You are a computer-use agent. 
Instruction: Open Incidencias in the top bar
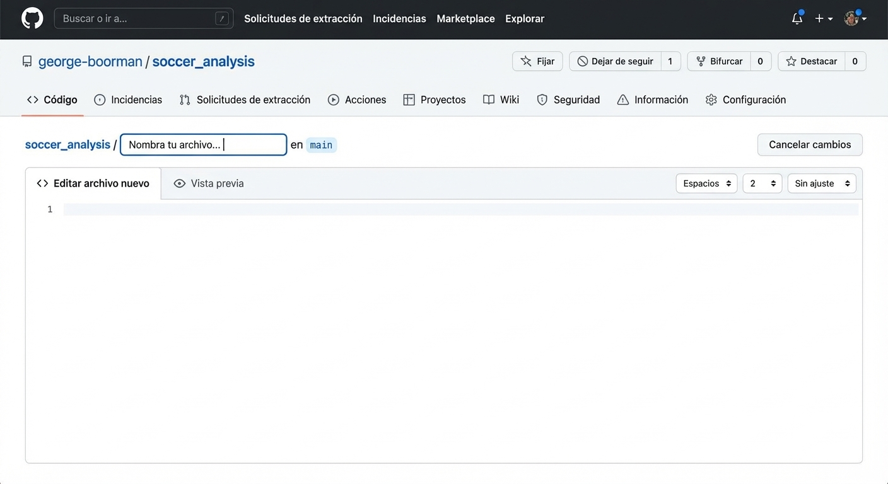pos(399,19)
